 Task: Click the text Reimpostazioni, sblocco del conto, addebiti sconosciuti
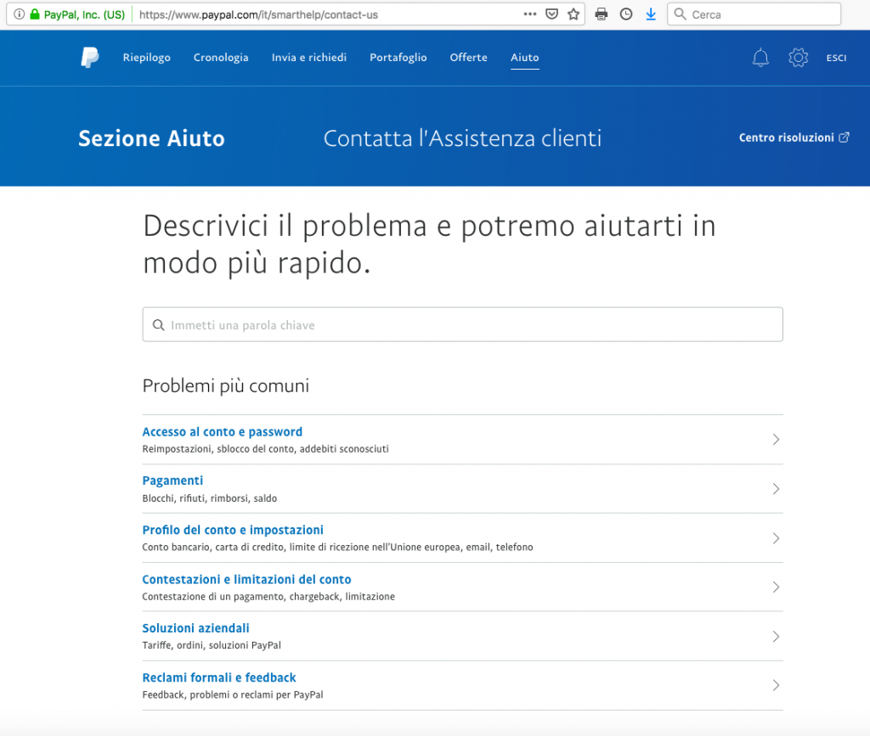tap(265, 449)
